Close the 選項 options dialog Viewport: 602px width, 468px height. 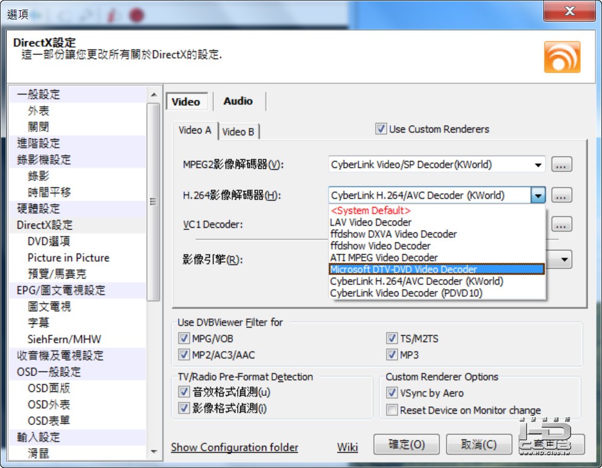click(569, 11)
